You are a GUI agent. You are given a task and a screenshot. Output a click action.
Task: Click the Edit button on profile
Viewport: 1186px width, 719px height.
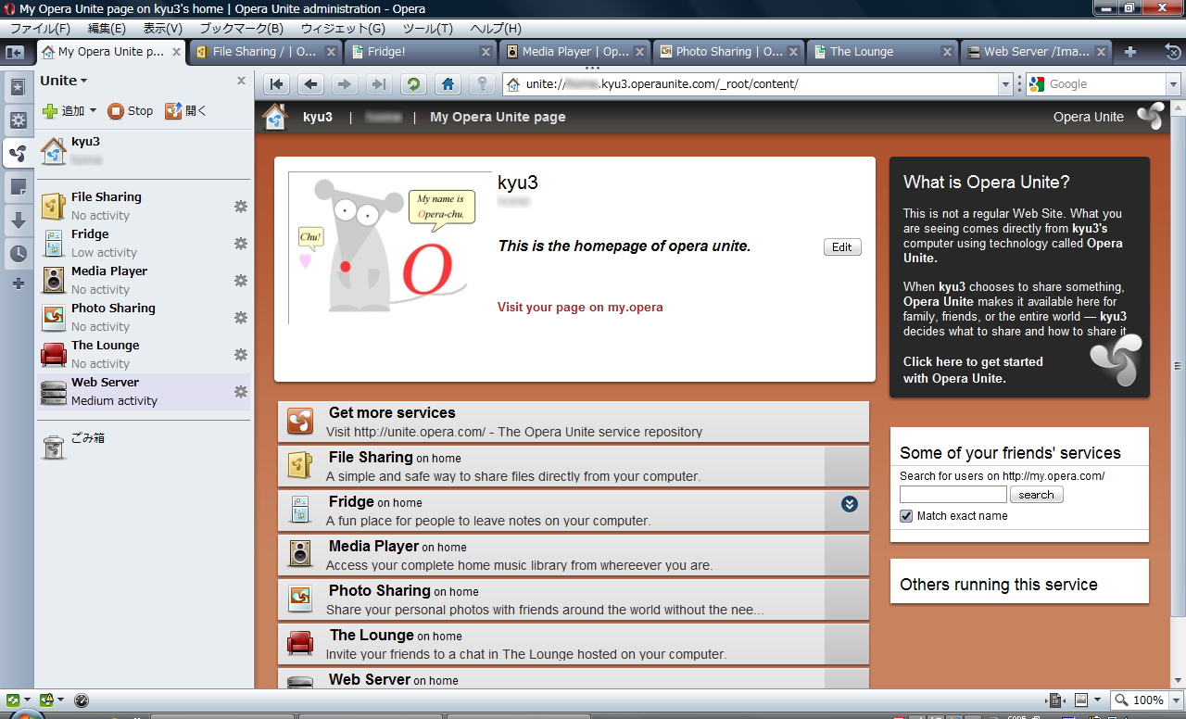point(842,247)
